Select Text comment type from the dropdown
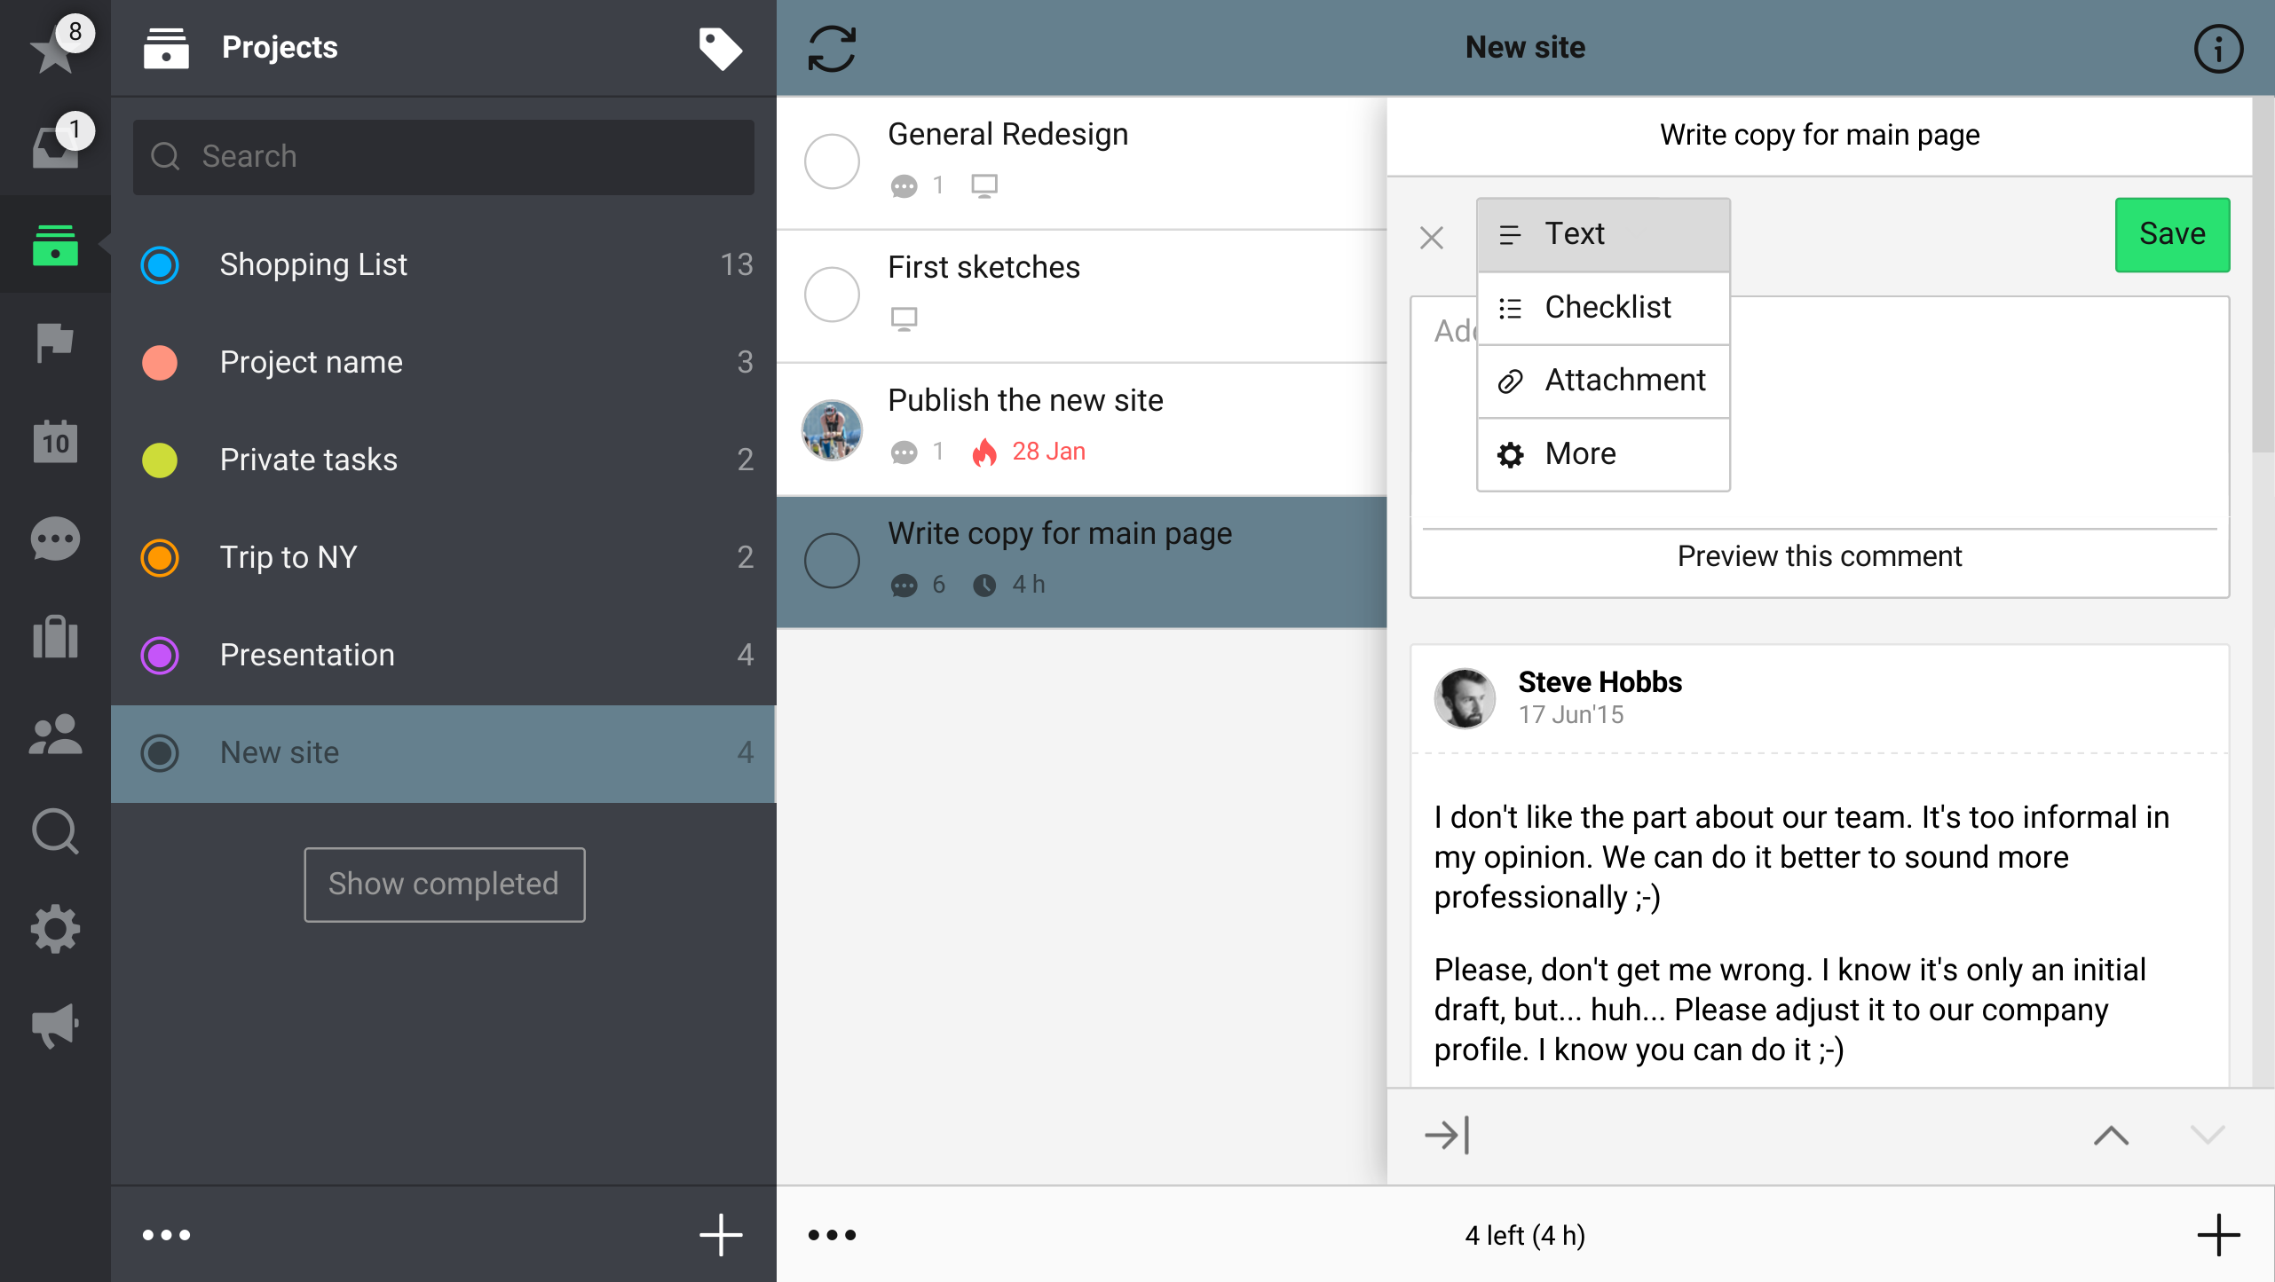This screenshot has width=2275, height=1282. pos(1603,234)
